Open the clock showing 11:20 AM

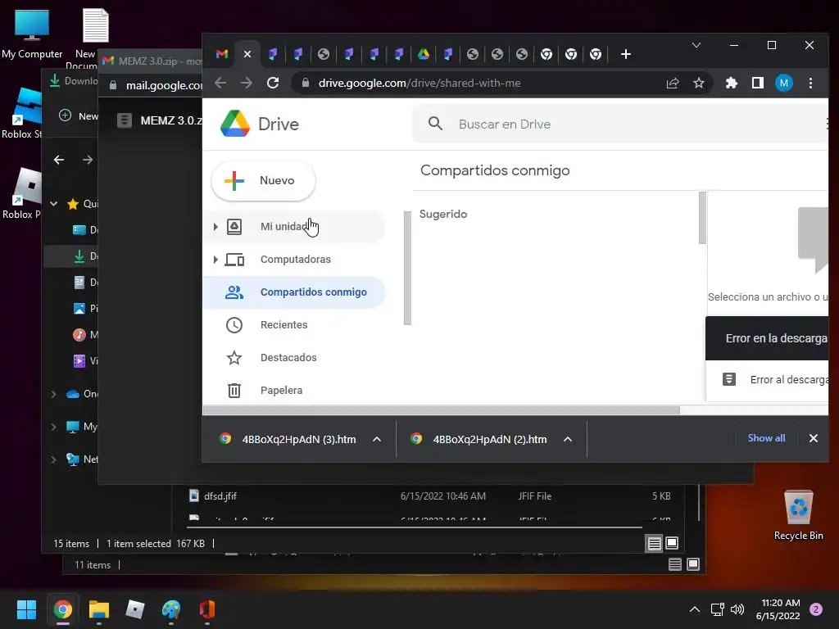[778, 609]
